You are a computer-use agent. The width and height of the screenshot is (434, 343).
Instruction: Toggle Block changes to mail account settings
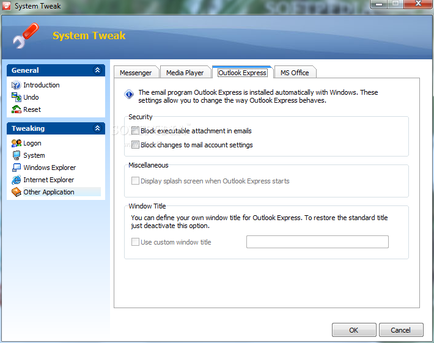point(135,145)
